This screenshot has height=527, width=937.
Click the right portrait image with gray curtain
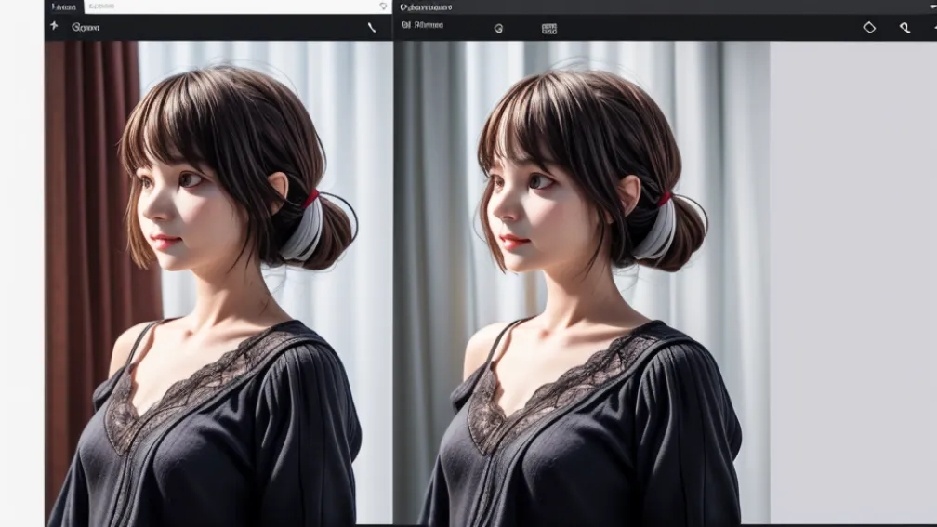click(x=582, y=282)
